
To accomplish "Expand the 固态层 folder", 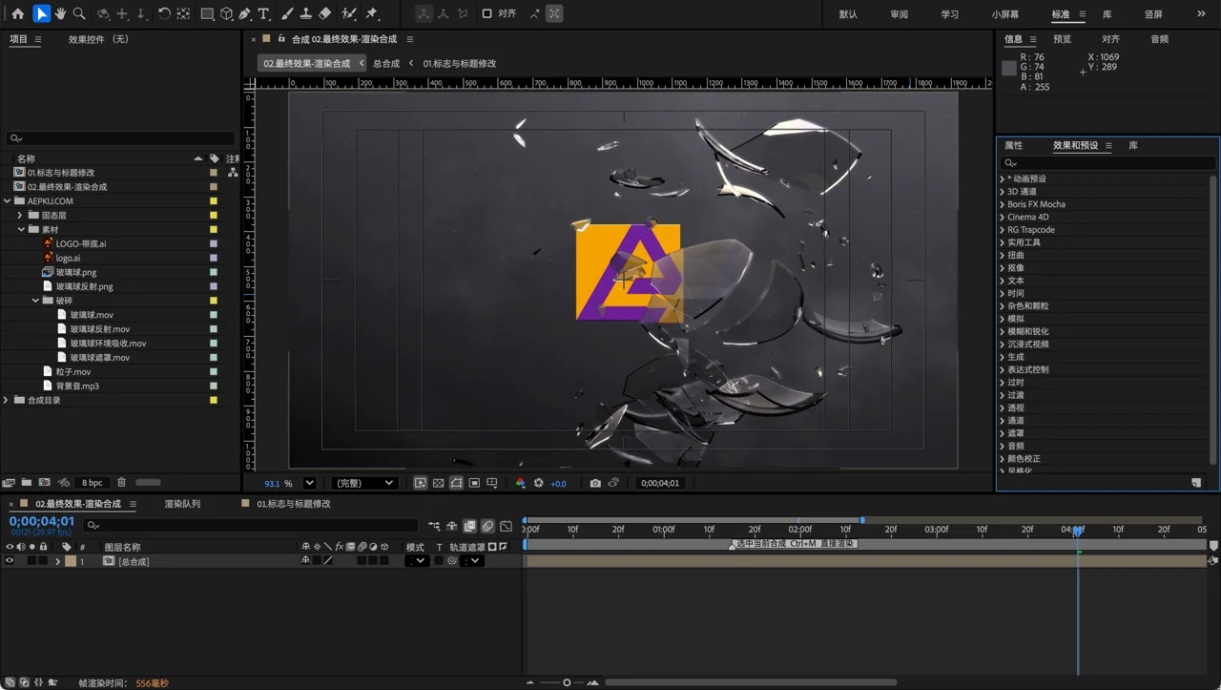I will 20,216.
